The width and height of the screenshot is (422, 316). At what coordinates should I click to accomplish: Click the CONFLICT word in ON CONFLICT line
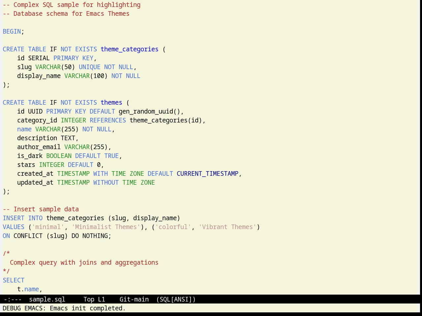(28, 236)
